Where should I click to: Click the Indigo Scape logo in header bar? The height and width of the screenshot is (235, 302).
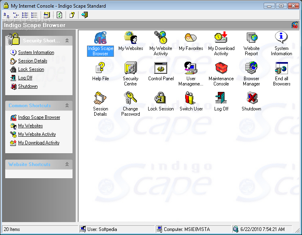click(294, 25)
